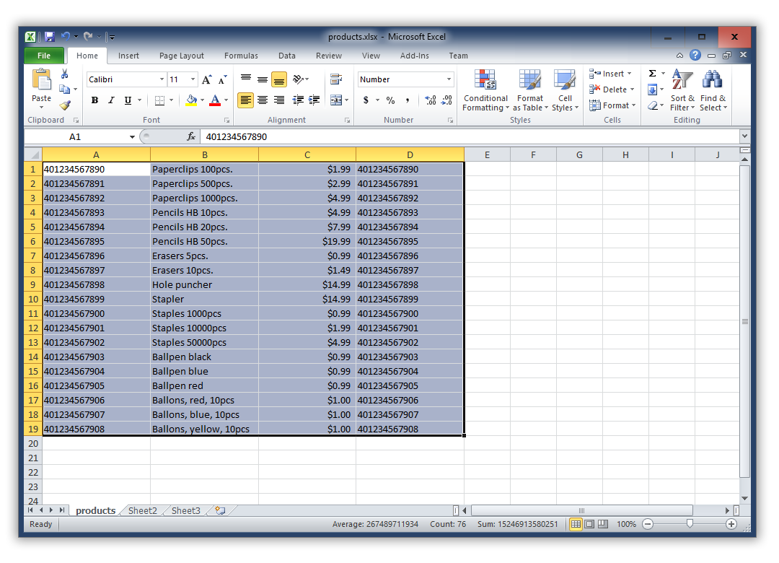Toggle Italic formatting
The width and height of the screenshot is (779, 563).
tap(111, 100)
